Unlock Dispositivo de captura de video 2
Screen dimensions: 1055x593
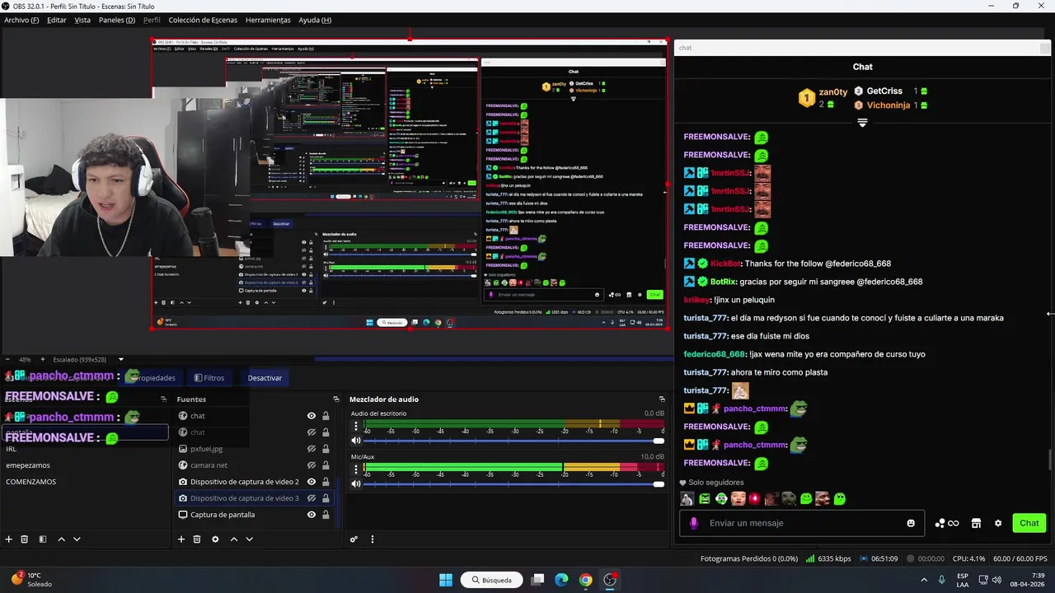click(326, 482)
